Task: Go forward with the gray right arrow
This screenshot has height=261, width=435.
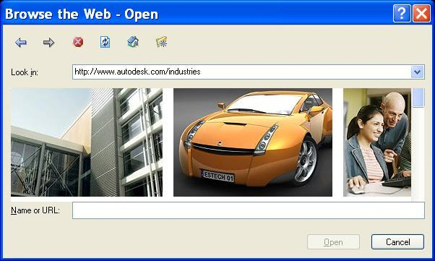Action: pyautogui.click(x=49, y=43)
